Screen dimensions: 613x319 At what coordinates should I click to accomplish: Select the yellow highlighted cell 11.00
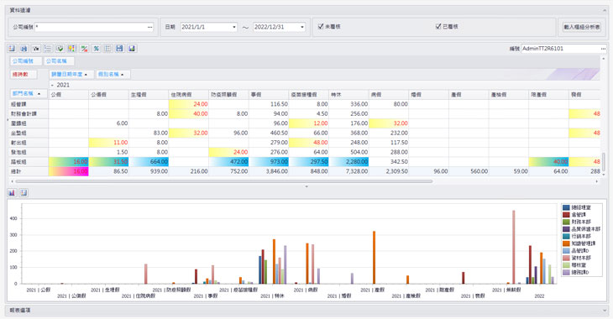pos(108,143)
